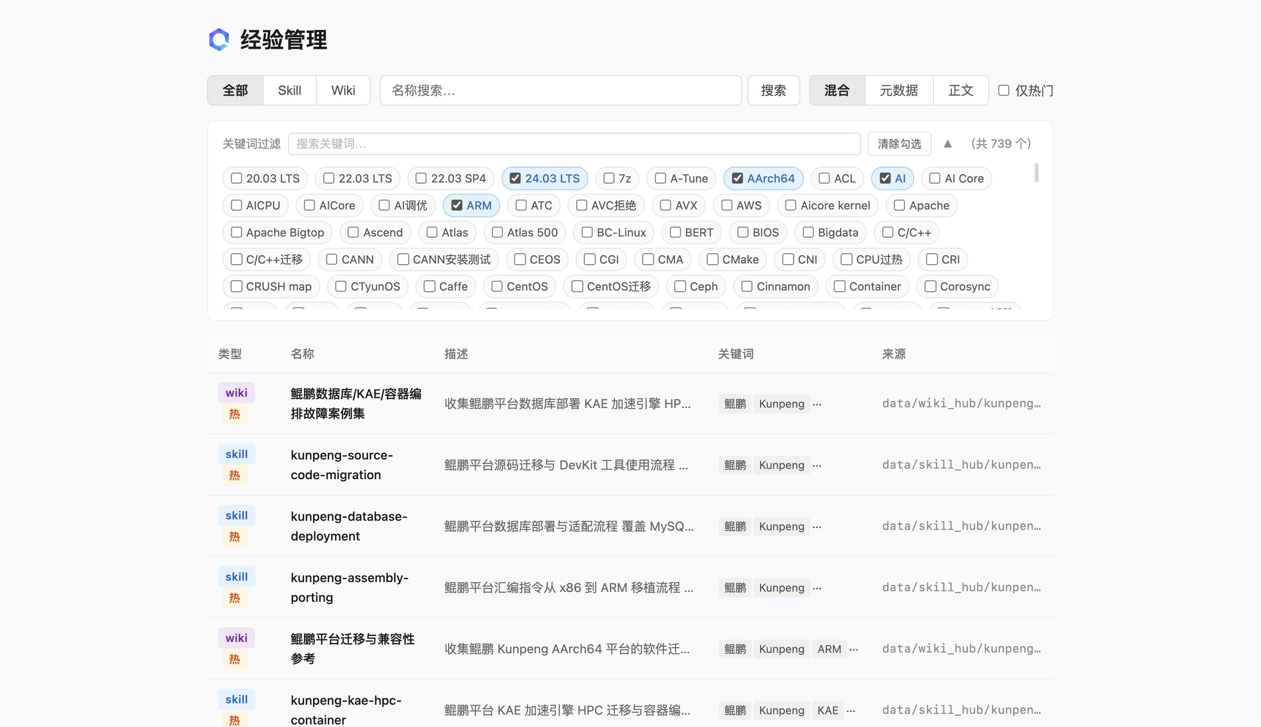Collapse the keyword filter panel arrow

948,144
